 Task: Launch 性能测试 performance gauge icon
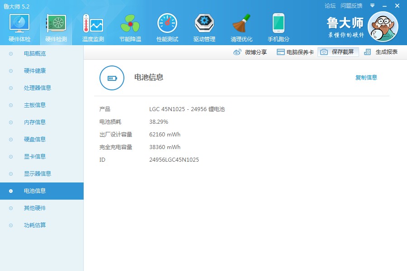coord(167,23)
